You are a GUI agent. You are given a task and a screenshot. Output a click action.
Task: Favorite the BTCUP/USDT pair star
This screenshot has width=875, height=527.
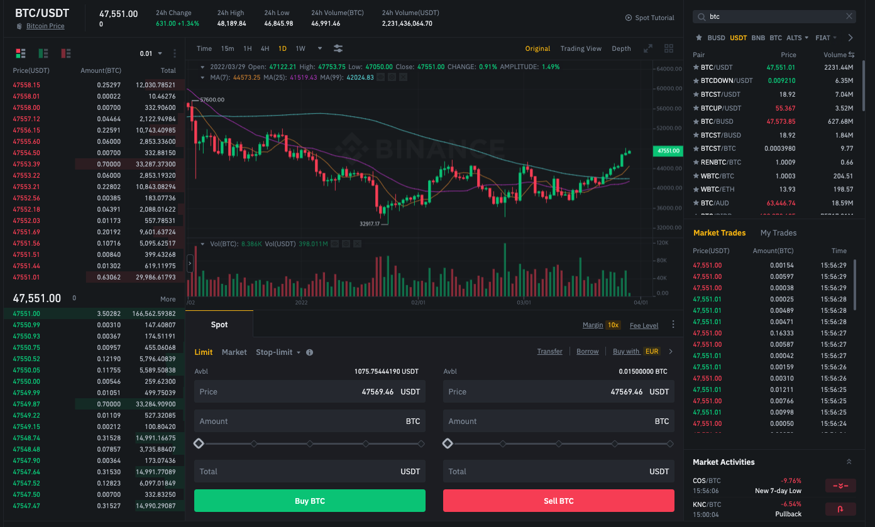pos(696,108)
